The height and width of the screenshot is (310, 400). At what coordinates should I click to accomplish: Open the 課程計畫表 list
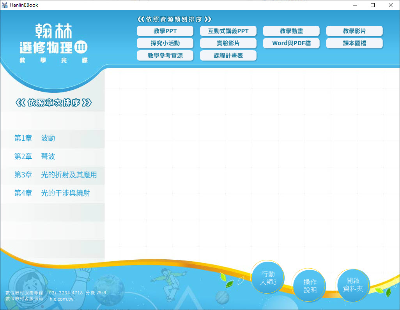click(x=228, y=56)
